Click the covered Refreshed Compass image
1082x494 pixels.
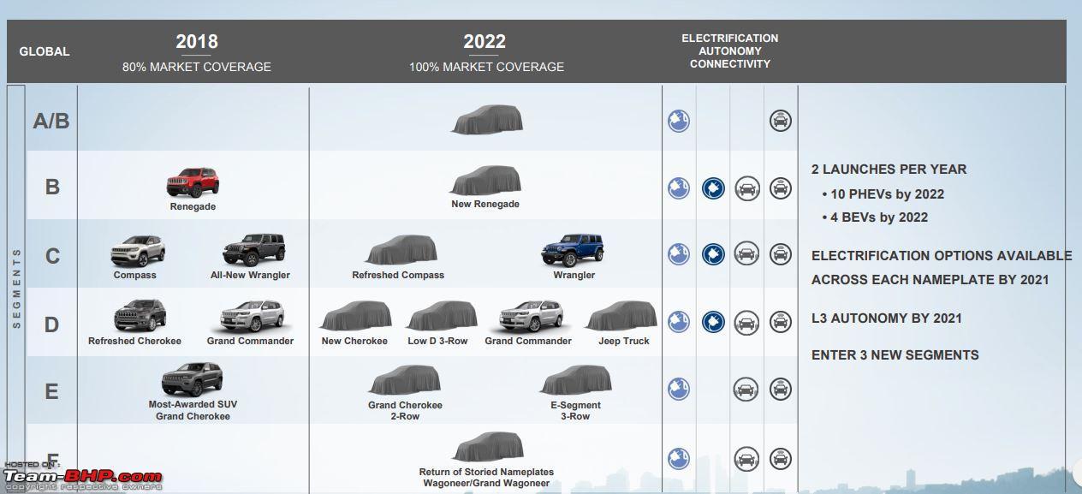tap(401, 250)
